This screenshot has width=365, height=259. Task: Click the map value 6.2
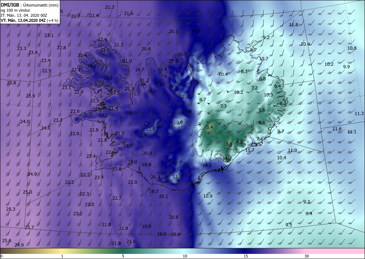[283, 104]
